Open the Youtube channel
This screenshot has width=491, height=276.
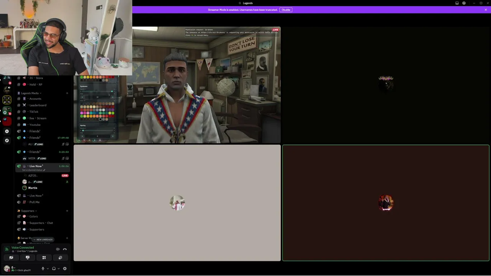(x=42, y=125)
